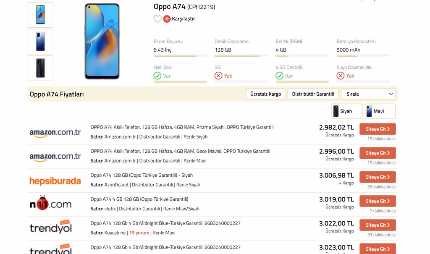Click Siteye Git for the 3.023,00 TL offer
The width and height of the screenshot is (430, 254).
378,249
